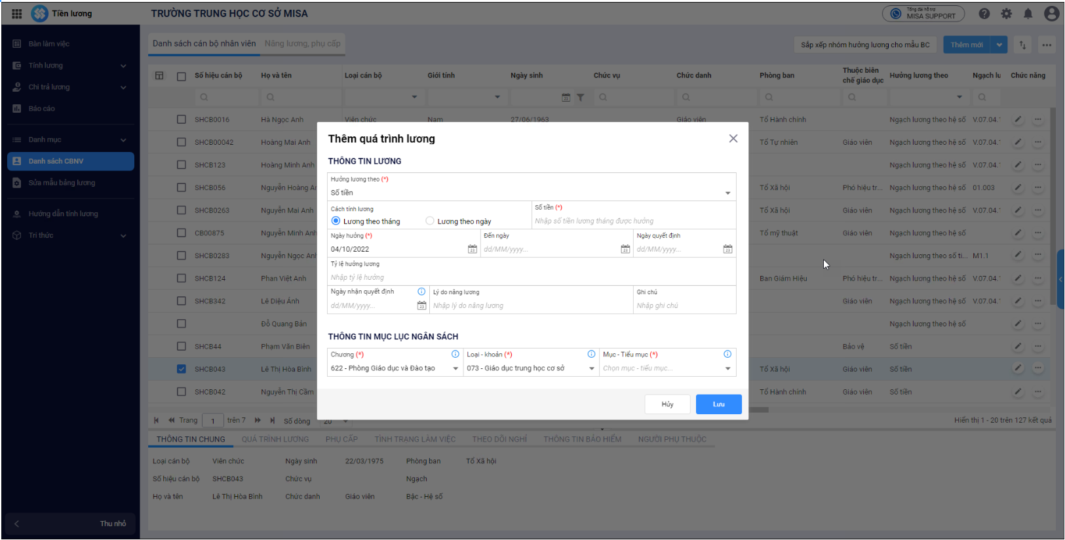
Task: Click the Lưu button
Action: tap(718, 404)
